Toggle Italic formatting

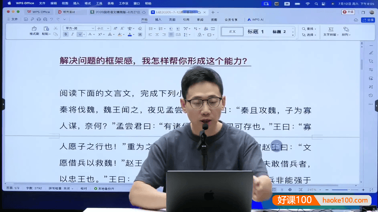[x=72, y=34]
